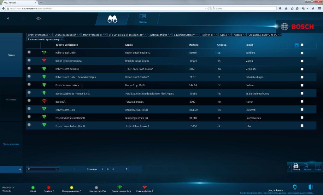Check the Bosch Termoteknik Isitma row checkbox
This screenshot has height=195, width=323.
[302, 61]
